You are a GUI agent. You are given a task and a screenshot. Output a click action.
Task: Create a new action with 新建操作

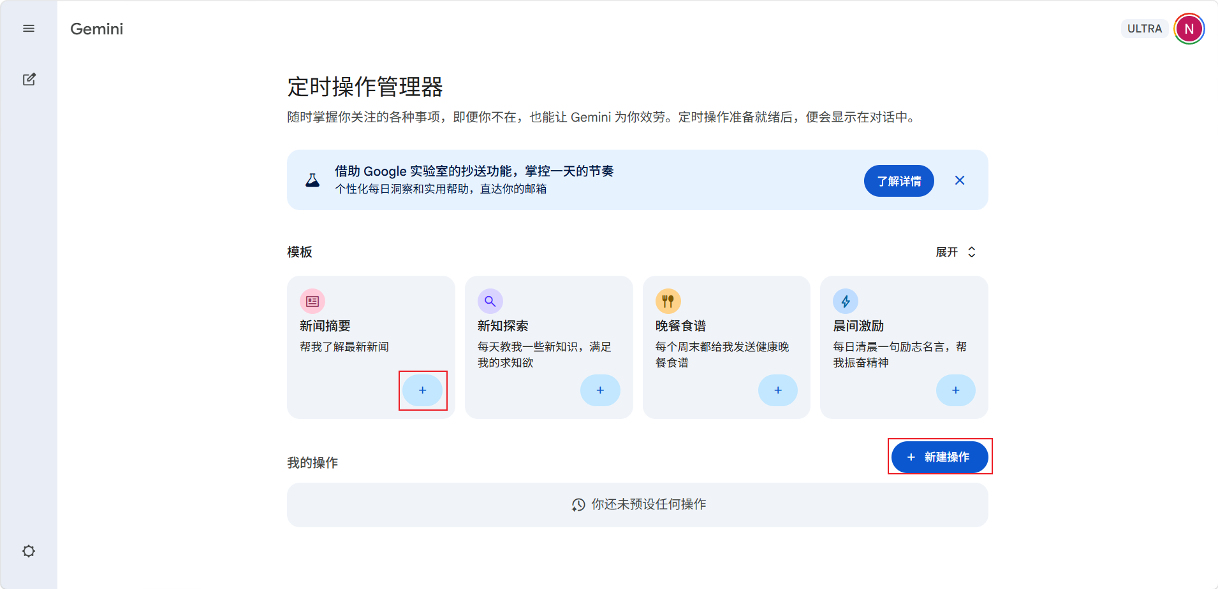(939, 457)
